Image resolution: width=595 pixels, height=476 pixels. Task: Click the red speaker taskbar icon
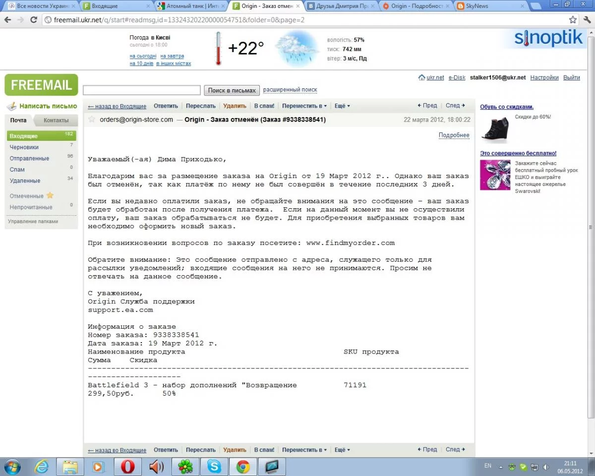156,467
